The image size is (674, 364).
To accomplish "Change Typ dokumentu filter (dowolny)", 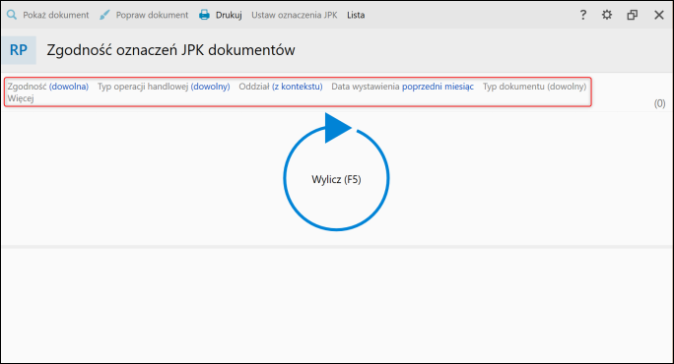I will (567, 87).
